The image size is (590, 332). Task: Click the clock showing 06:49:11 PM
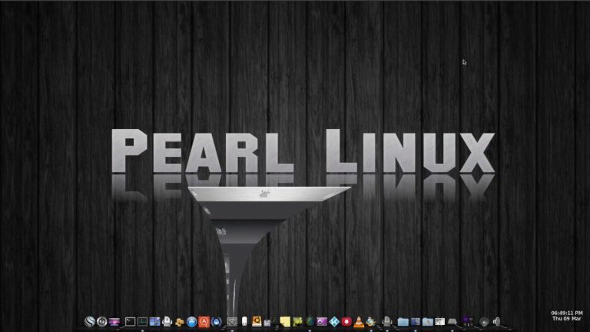coord(567,313)
